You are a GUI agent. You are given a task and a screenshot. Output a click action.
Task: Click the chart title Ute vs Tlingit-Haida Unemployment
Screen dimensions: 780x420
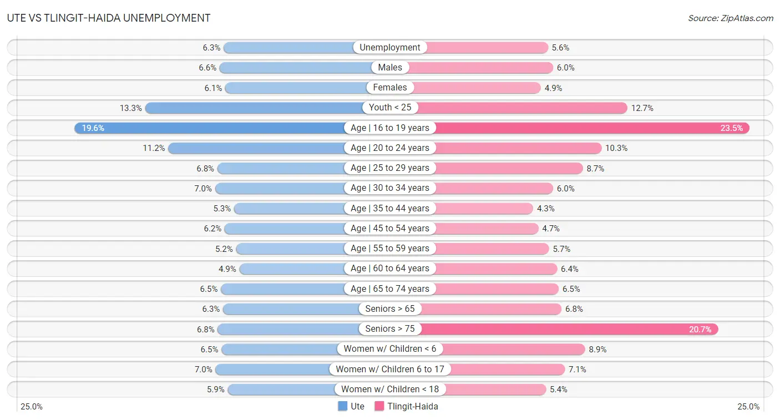(x=109, y=18)
